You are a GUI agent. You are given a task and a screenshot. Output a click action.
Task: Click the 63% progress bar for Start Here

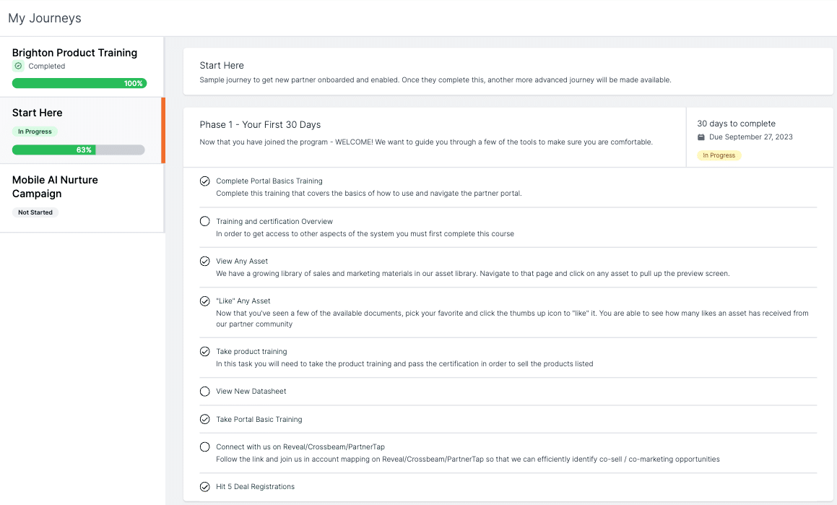click(79, 150)
